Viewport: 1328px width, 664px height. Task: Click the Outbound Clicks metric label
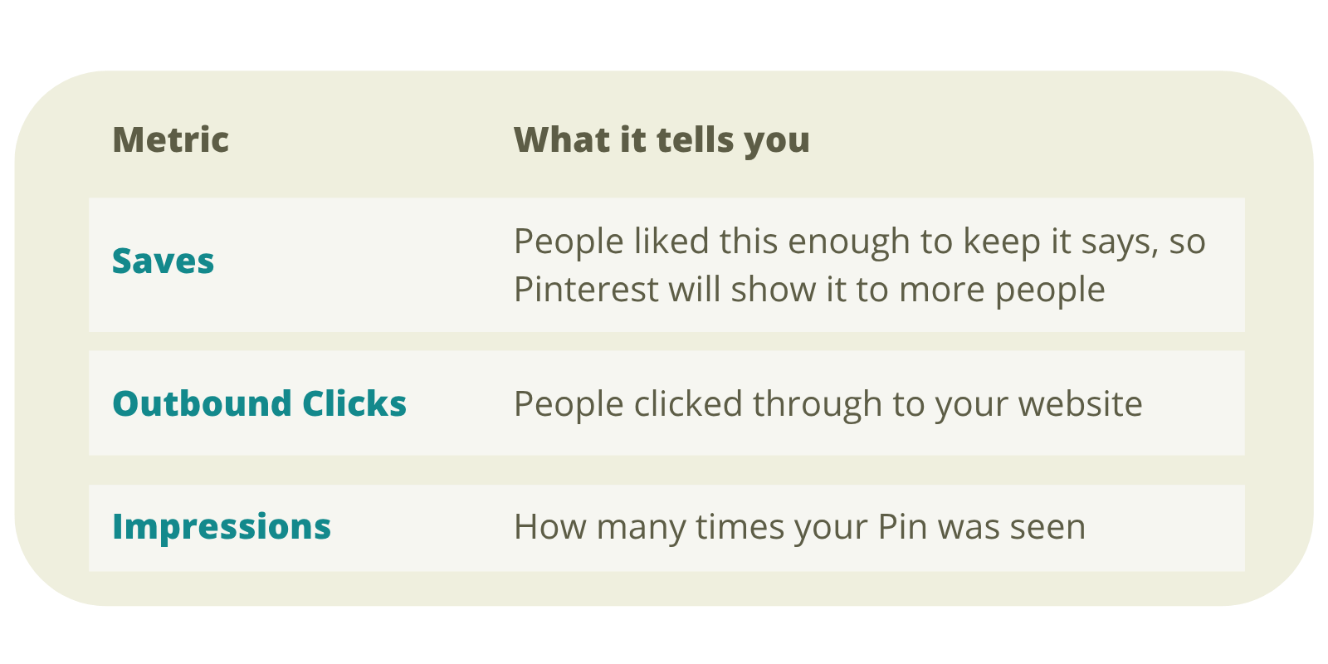pos(259,403)
